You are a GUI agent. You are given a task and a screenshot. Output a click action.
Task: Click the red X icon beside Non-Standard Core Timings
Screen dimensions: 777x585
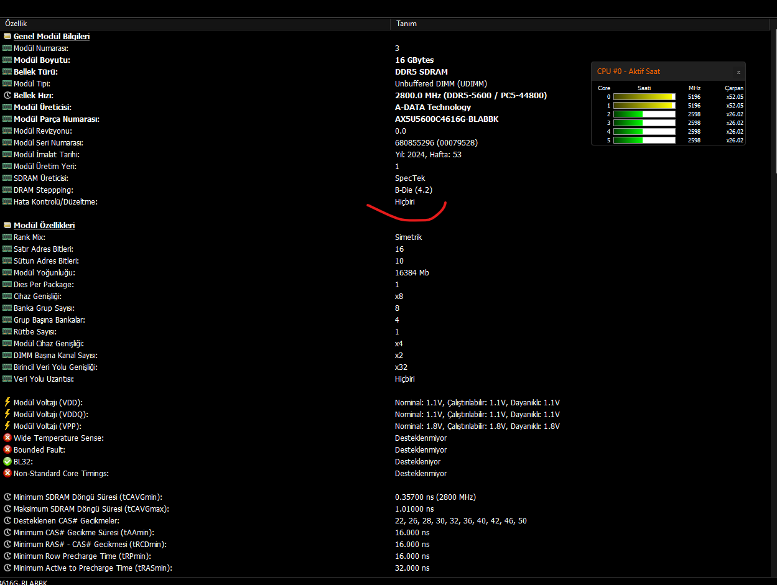coord(7,473)
